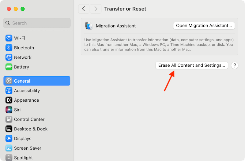The image size is (245, 161).
Task: Select Displays in the sidebar
Action: pyautogui.click(x=23, y=139)
